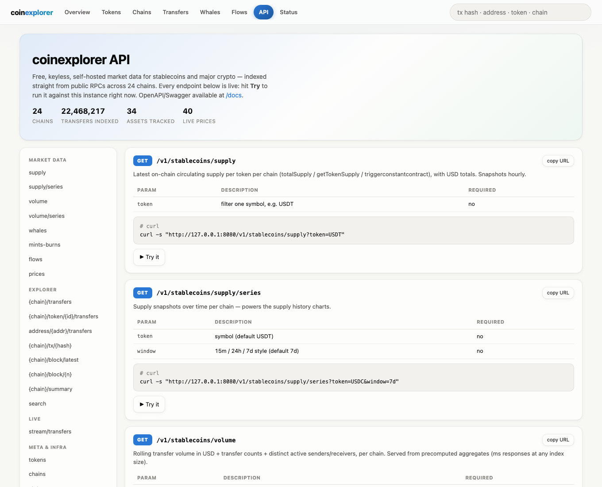Select the active API nav tab
602x487 pixels.
tap(263, 12)
